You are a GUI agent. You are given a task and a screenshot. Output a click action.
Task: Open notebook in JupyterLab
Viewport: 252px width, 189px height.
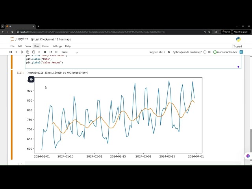pyautogui.click(x=157, y=52)
